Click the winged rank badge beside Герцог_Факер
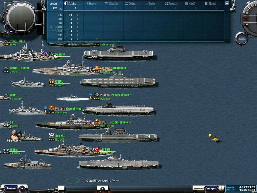This screenshot has width=257, height=193. (x=6, y=68)
